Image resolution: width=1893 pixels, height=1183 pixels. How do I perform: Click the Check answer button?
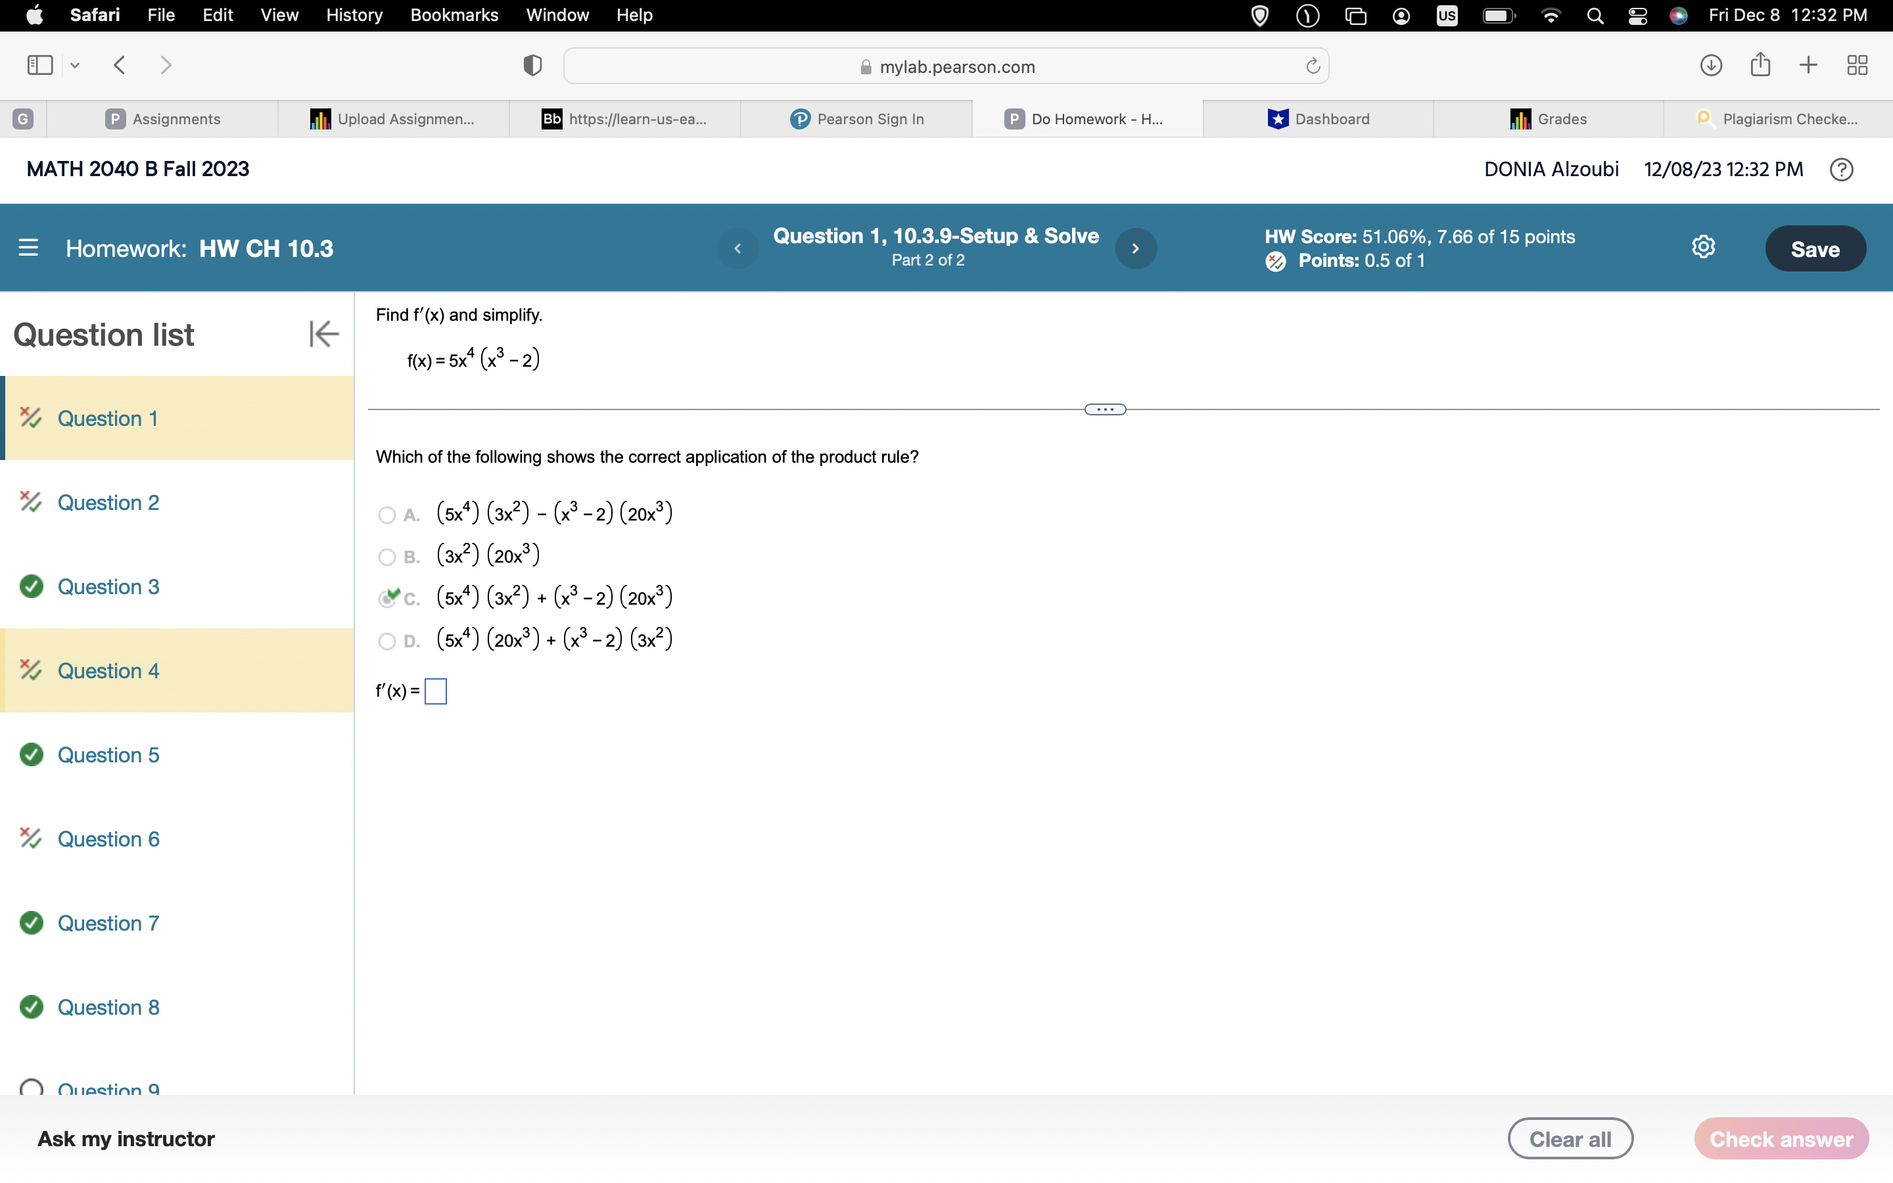tap(1781, 1138)
